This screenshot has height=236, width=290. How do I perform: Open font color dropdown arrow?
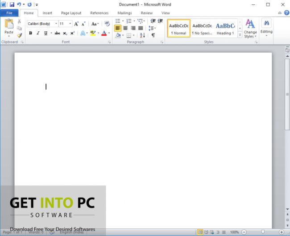click(109, 33)
